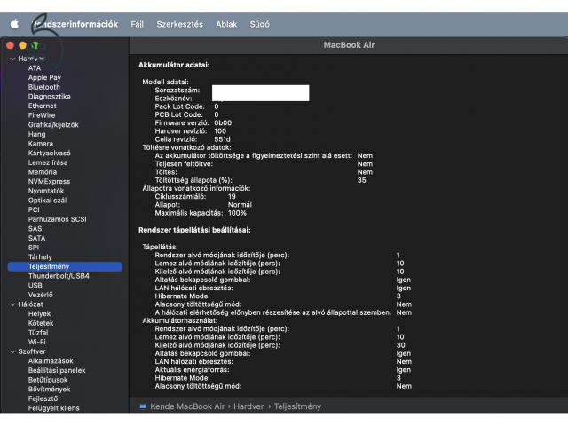Click the computer icon in path bar

(x=143, y=406)
